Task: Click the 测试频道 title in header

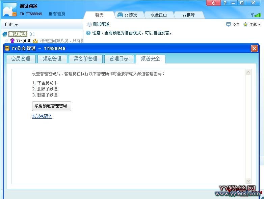Action: (x=28, y=6)
